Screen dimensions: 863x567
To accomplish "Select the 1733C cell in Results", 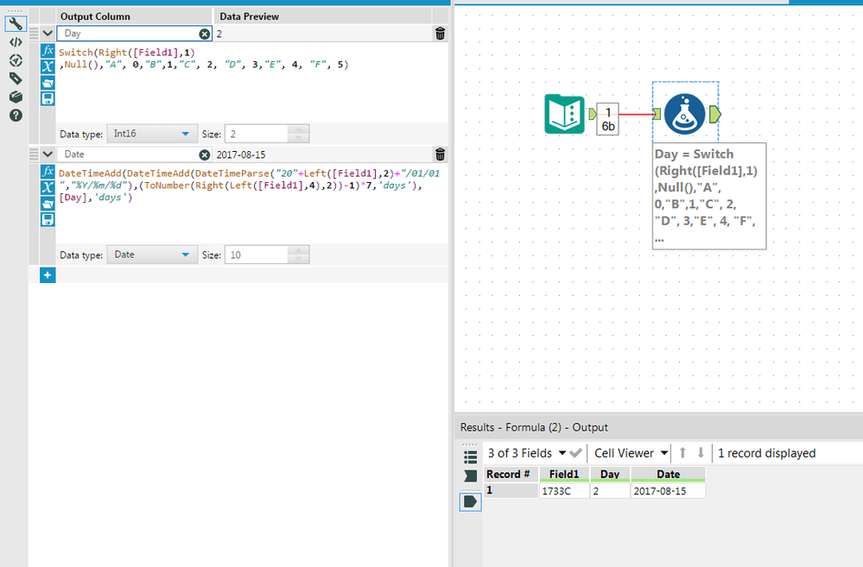I will point(564,490).
